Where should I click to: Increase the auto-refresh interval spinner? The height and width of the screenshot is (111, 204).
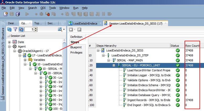[x=36, y=28]
